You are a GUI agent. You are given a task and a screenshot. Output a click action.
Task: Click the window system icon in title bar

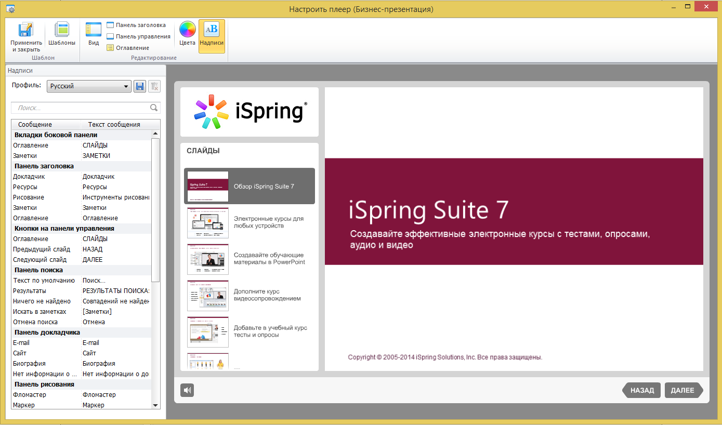click(x=10, y=9)
